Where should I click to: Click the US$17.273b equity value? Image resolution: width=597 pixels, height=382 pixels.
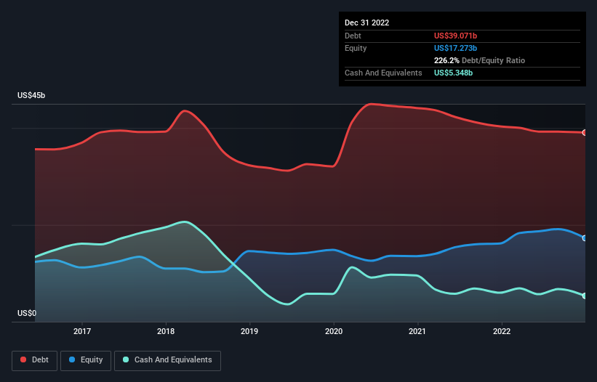coord(455,48)
